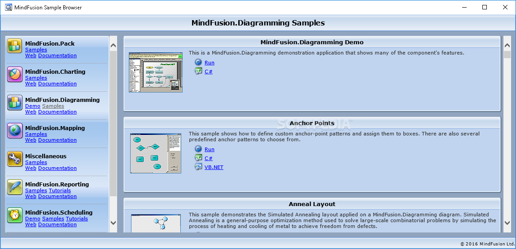Click the samples pane scrollbar down arrow
The image size is (516, 249).
(x=507, y=223)
